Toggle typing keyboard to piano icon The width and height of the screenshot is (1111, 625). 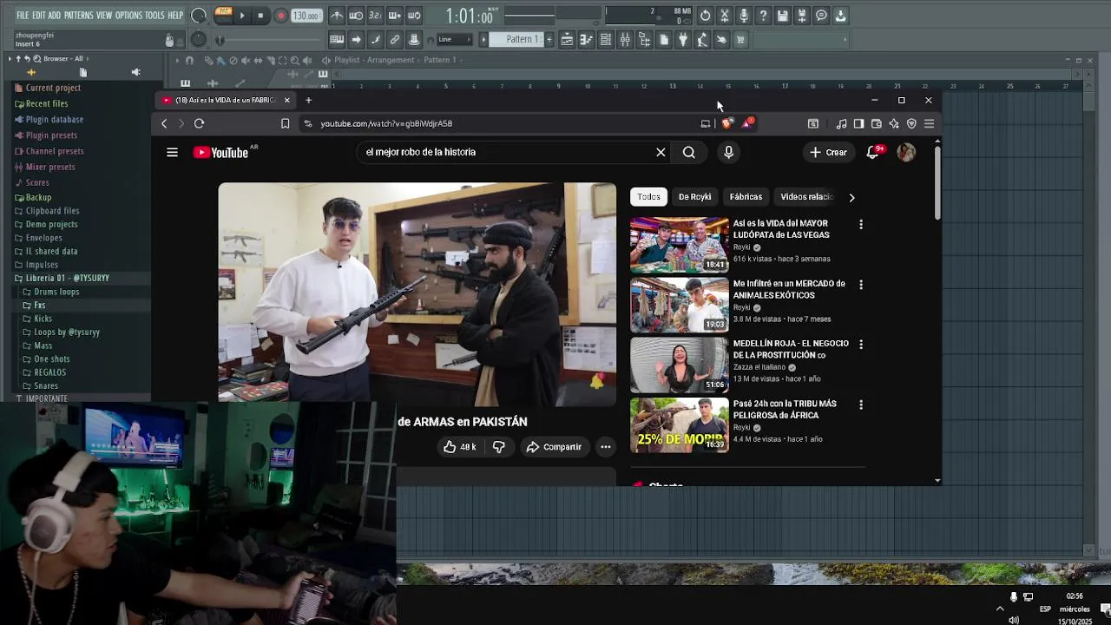click(x=337, y=39)
